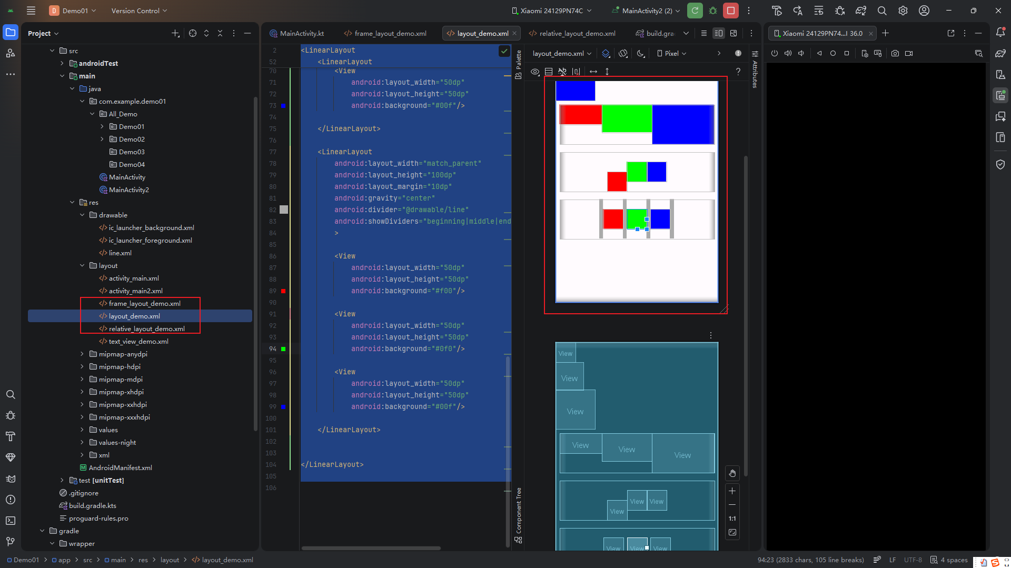Switch editor to Design-only view mode
The width and height of the screenshot is (1011, 568).
coord(734,33)
